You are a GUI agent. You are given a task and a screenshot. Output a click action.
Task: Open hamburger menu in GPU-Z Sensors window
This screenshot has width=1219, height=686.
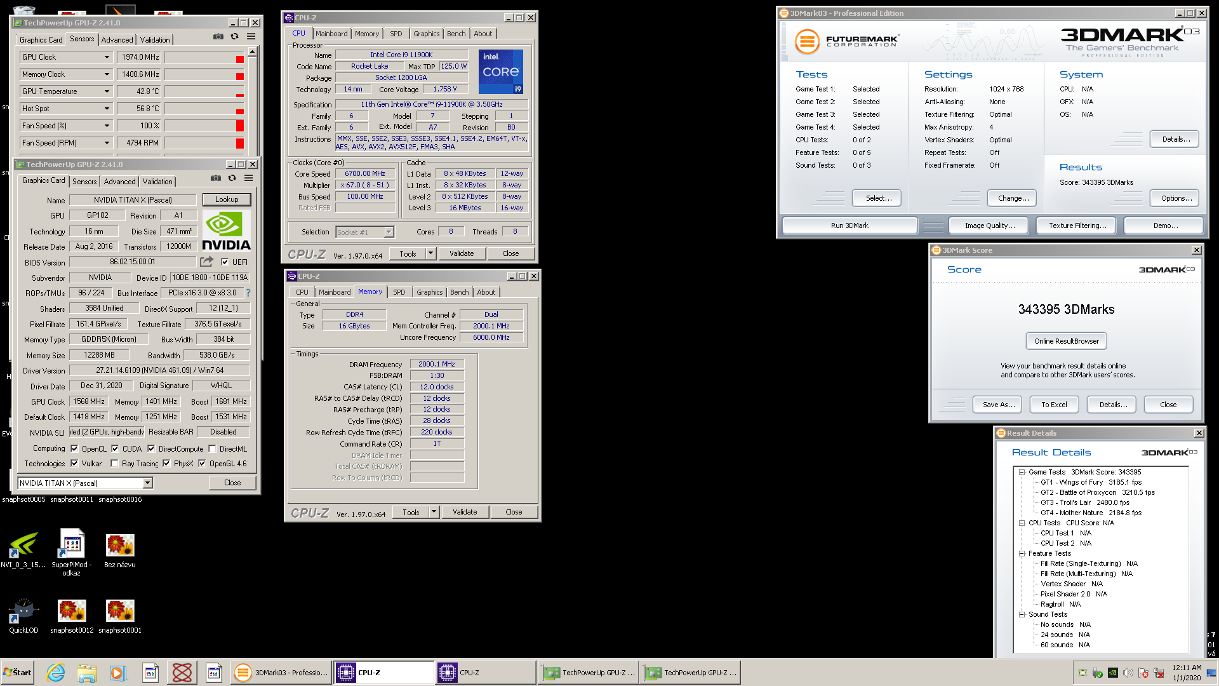pos(251,36)
